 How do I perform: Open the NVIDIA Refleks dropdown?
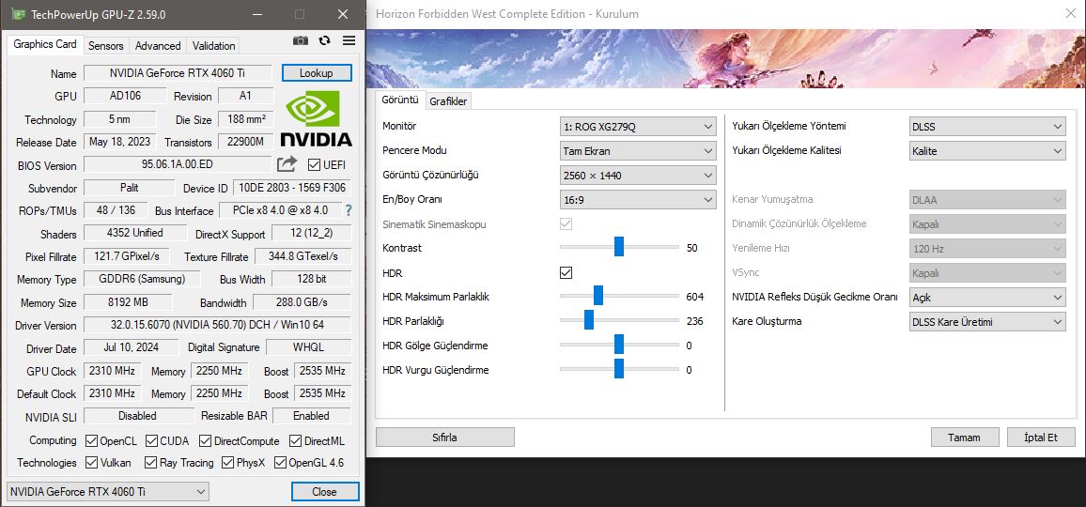987,297
